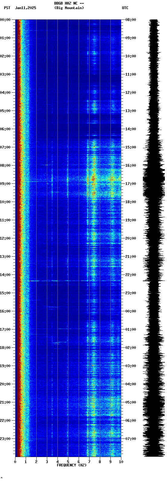Select the 'PST' timezone label
Screen dimensions: 167x481
click(7, 8)
